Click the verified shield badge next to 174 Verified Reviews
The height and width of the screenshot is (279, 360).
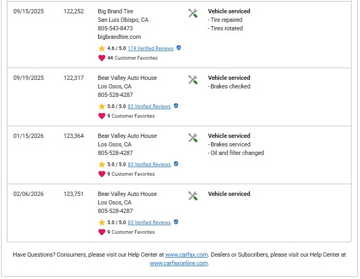click(179, 48)
